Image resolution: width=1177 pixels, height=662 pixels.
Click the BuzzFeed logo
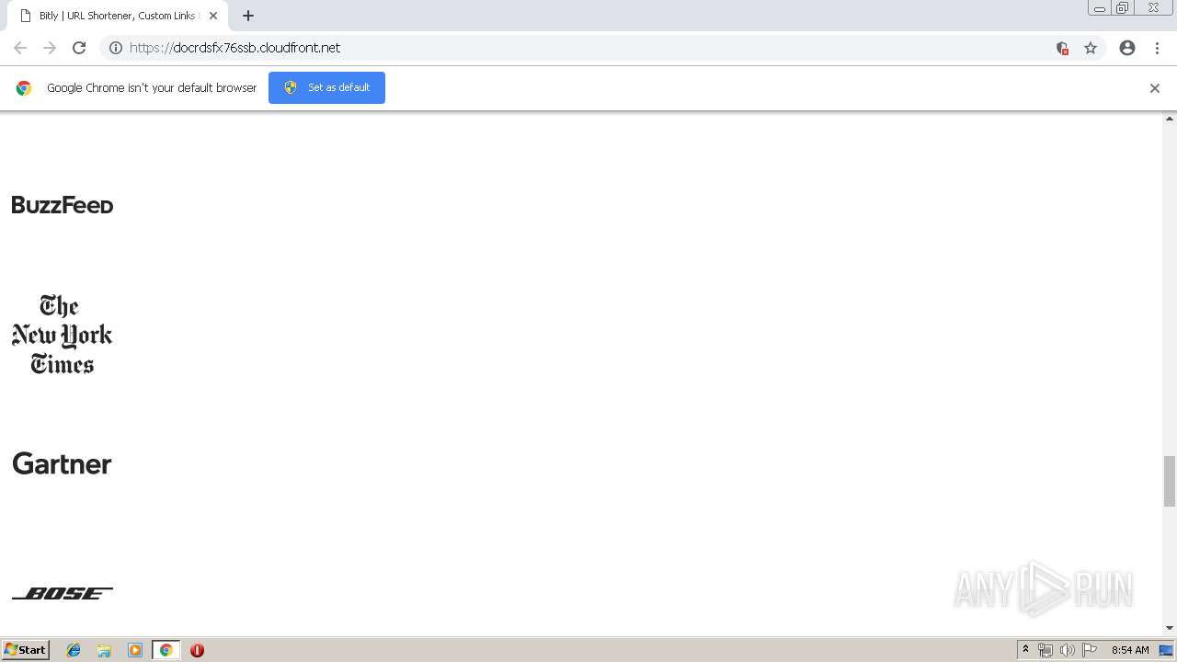click(63, 205)
